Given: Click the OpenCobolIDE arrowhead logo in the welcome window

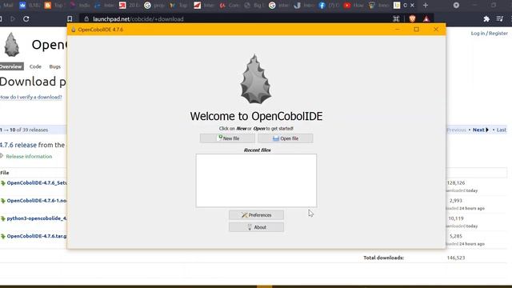Looking at the screenshot, I should click(256, 79).
